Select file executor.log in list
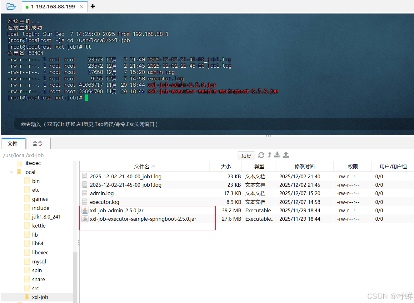Viewport: 414px width, 303px height. point(105,202)
